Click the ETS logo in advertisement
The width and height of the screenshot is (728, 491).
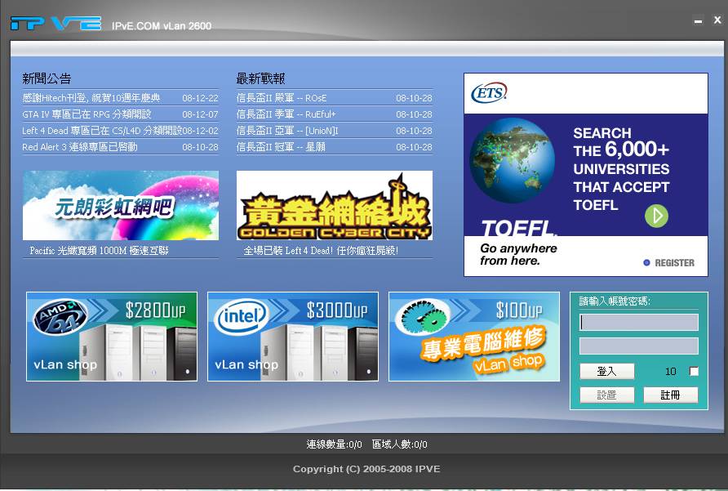[x=489, y=92]
